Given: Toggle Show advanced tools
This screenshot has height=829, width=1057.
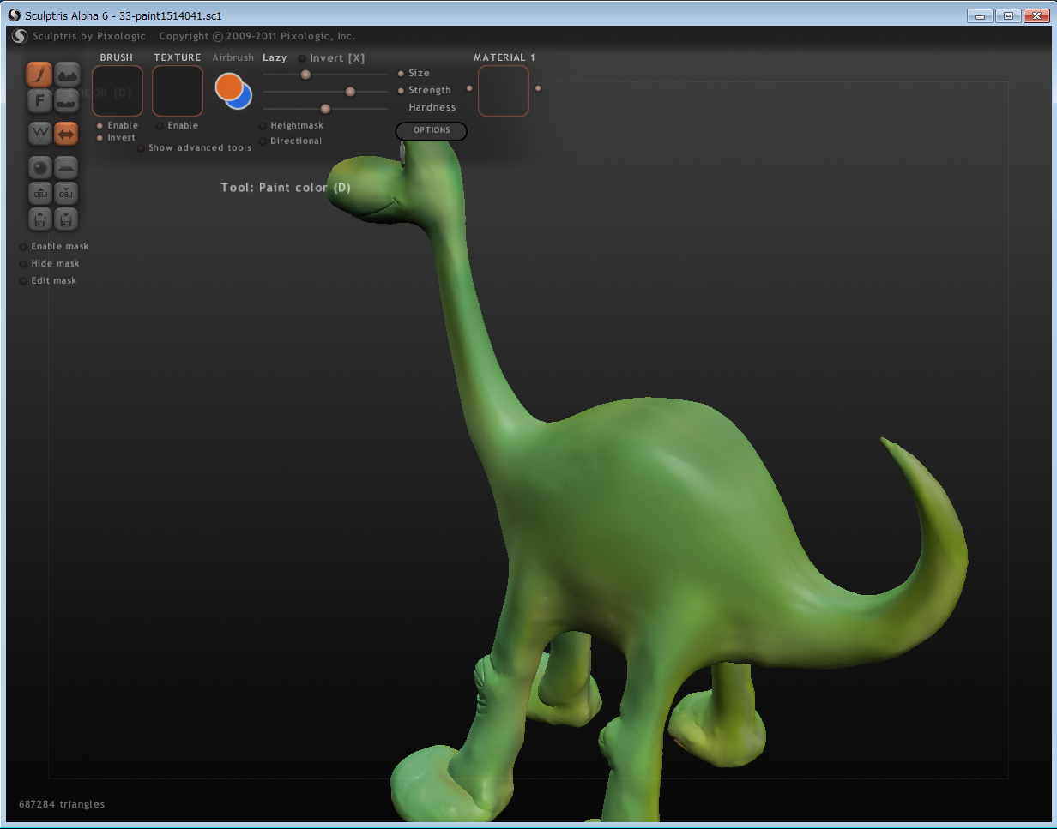Looking at the screenshot, I should tap(141, 148).
